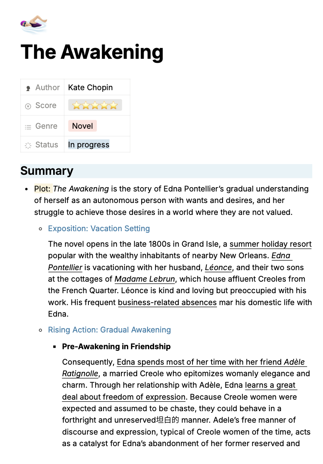Click the swimmer emoji page icon
The image size is (323, 464).
click(34, 24)
